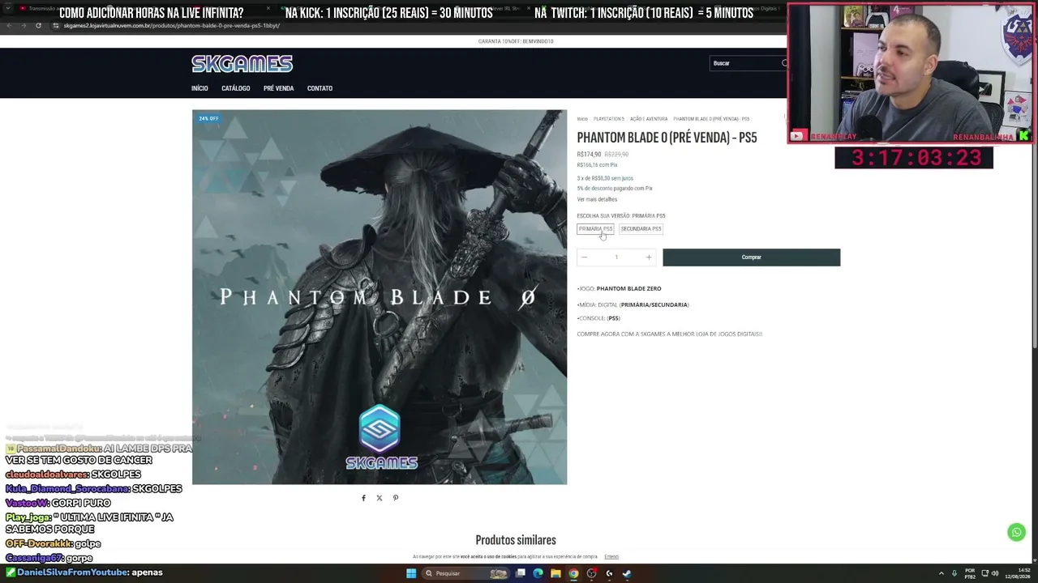Open the INÍCIO menu item
Viewport: 1038px width, 583px height.
(x=199, y=88)
